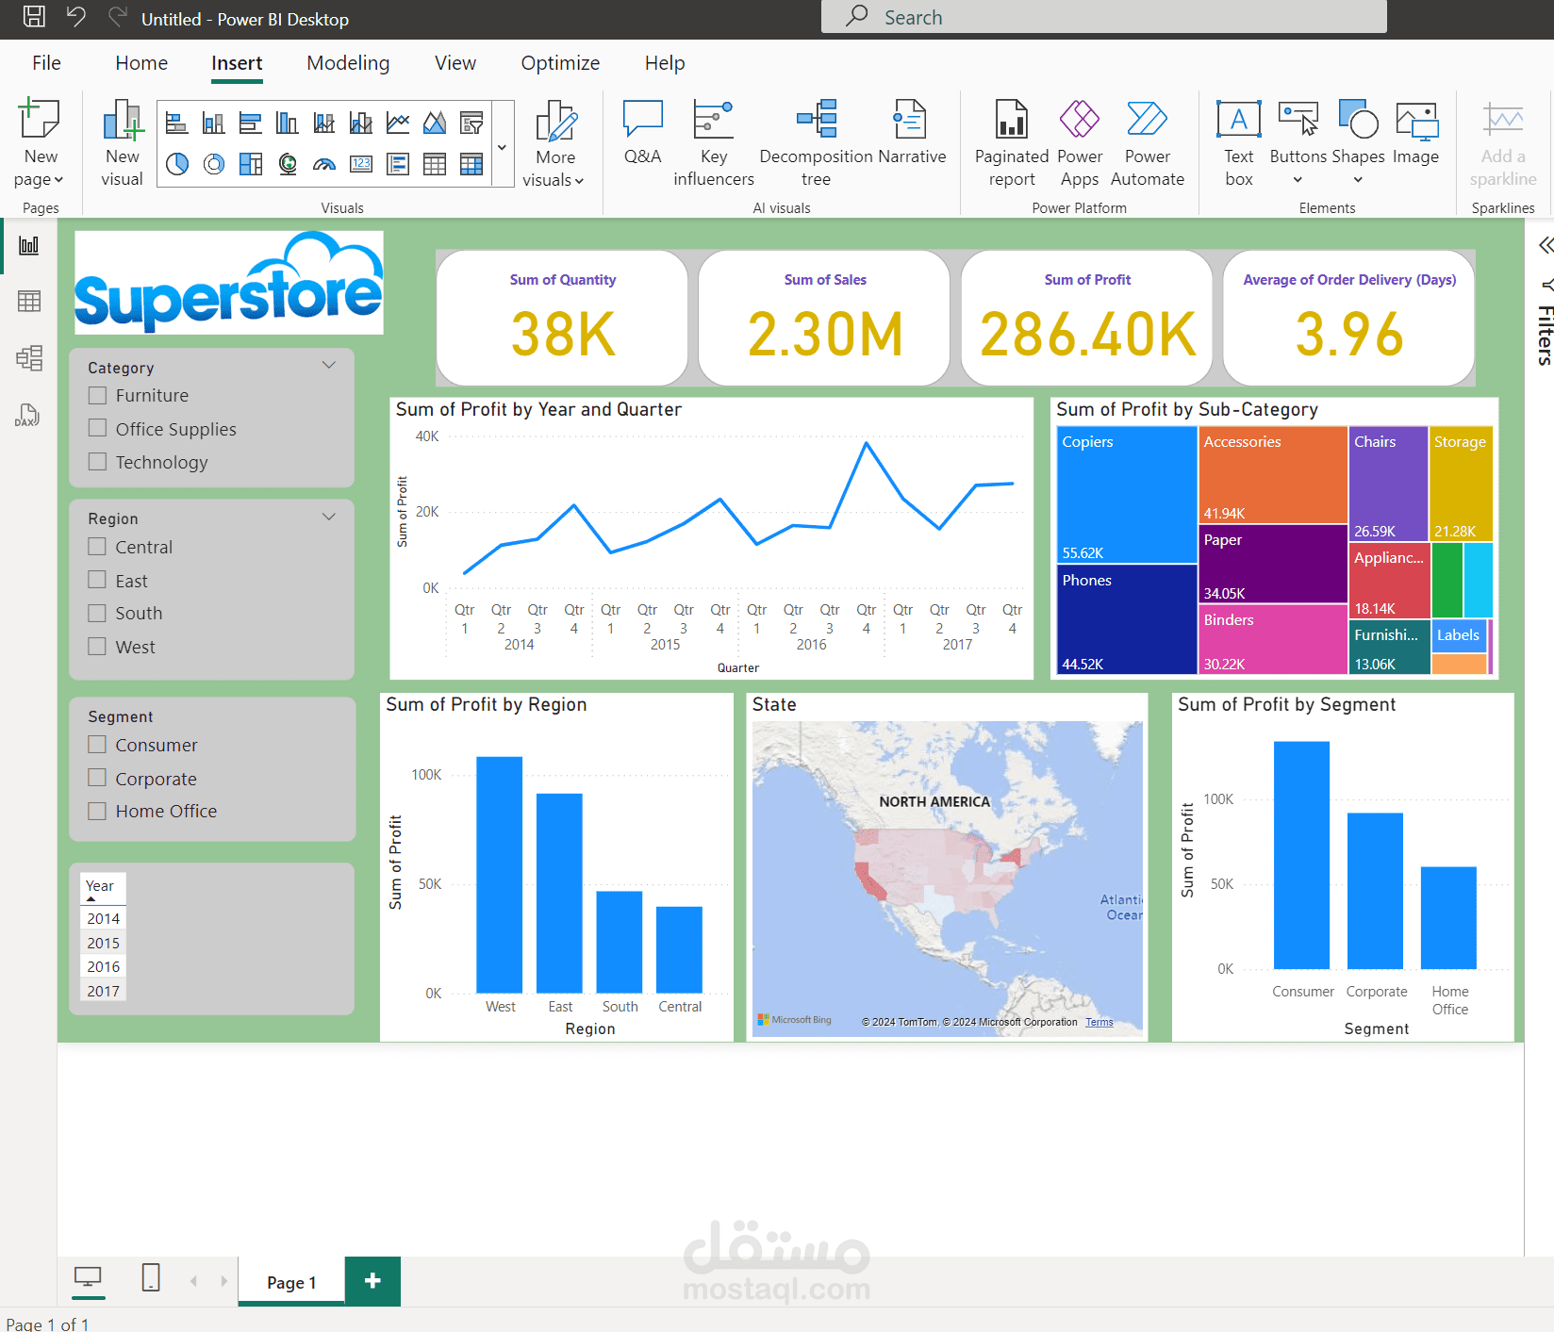Insert a donut chart visual

[214, 164]
